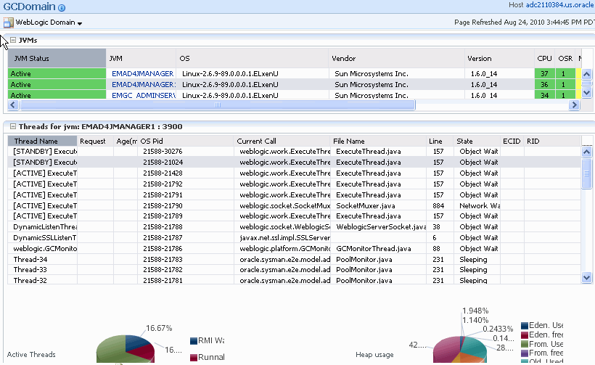Open the EMGC_ADMINSERVER JVM link
595x365 pixels.
[143, 95]
